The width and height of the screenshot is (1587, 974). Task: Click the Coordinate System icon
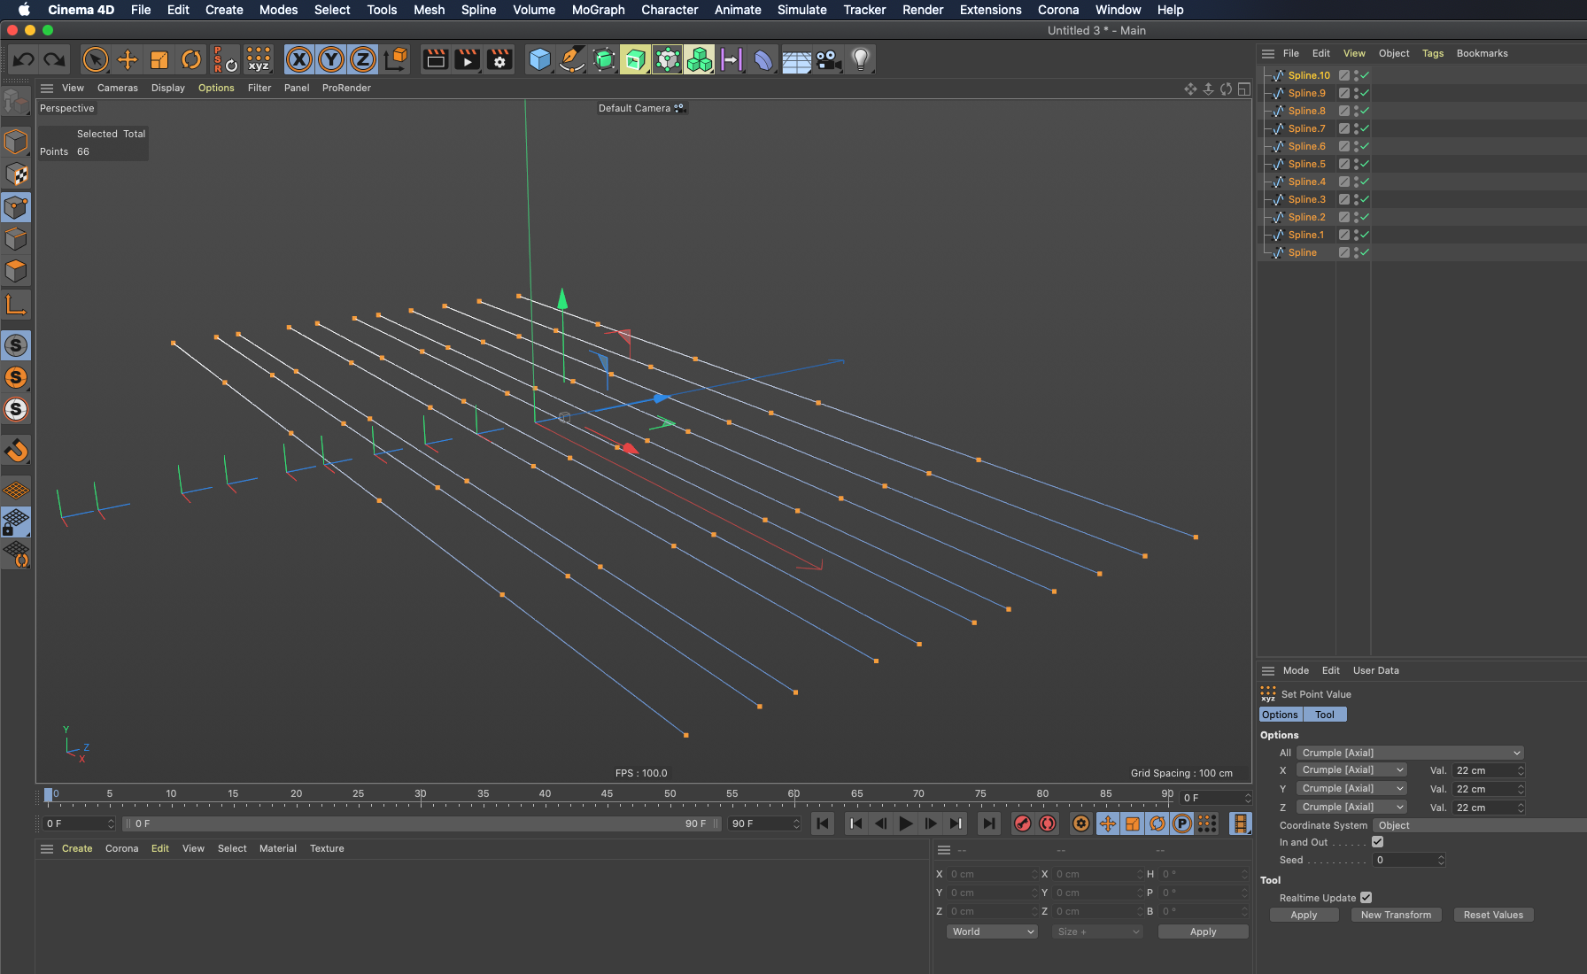coord(396,59)
